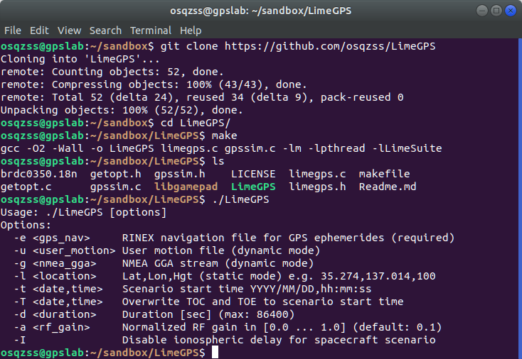The width and height of the screenshot is (522, 359).
Task: Click the file name brdc0350.18n
Action: pyautogui.click(x=38, y=174)
